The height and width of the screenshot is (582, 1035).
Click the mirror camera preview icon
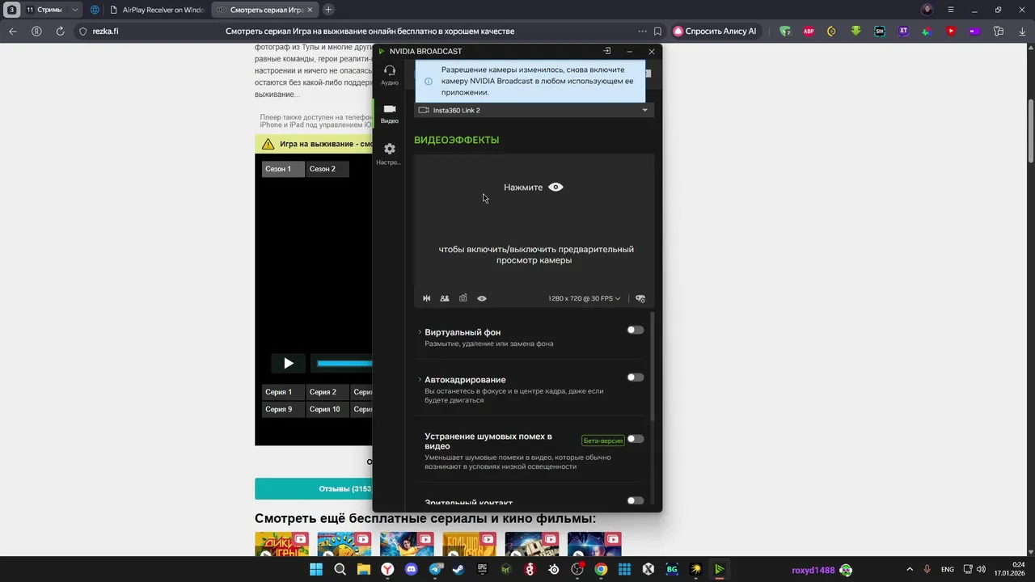coord(426,298)
